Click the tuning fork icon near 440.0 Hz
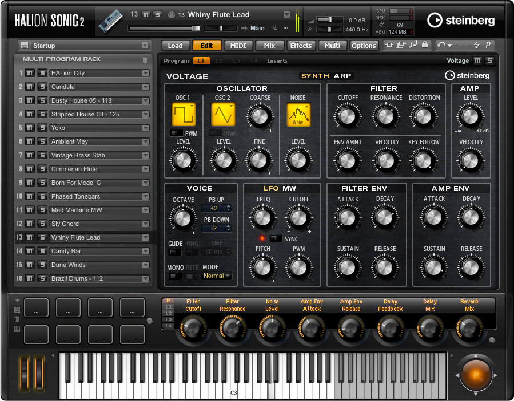The image size is (514, 401). coord(309,30)
